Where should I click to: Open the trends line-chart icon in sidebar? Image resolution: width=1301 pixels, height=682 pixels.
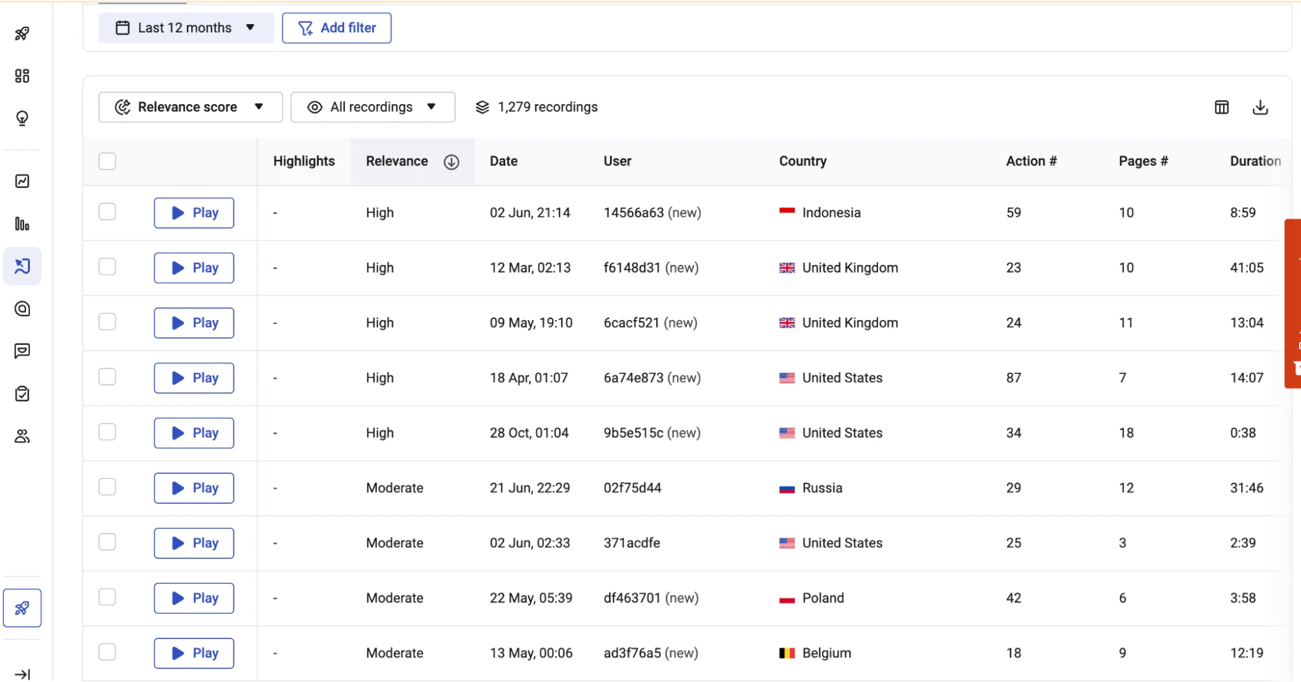pos(22,181)
